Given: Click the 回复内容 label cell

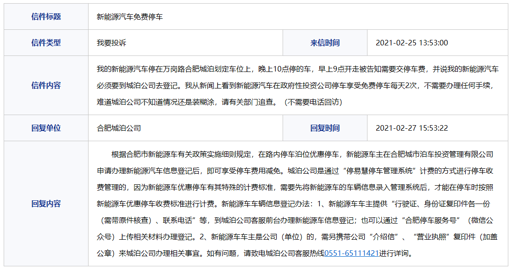Looking at the screenshot, I should point(46,204).
